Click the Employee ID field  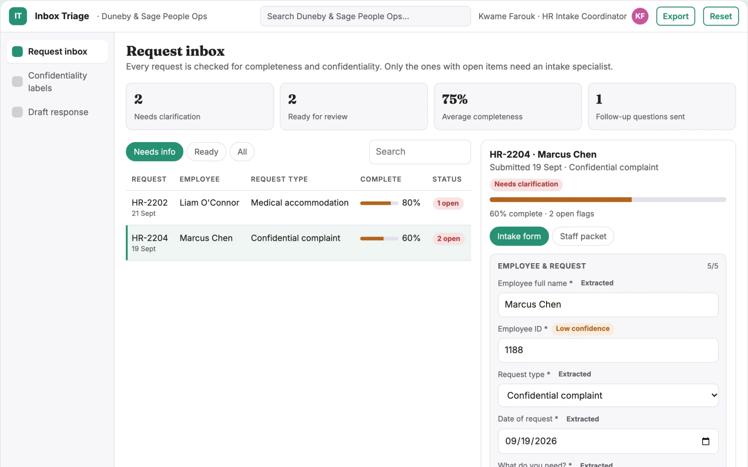point(608,351)
